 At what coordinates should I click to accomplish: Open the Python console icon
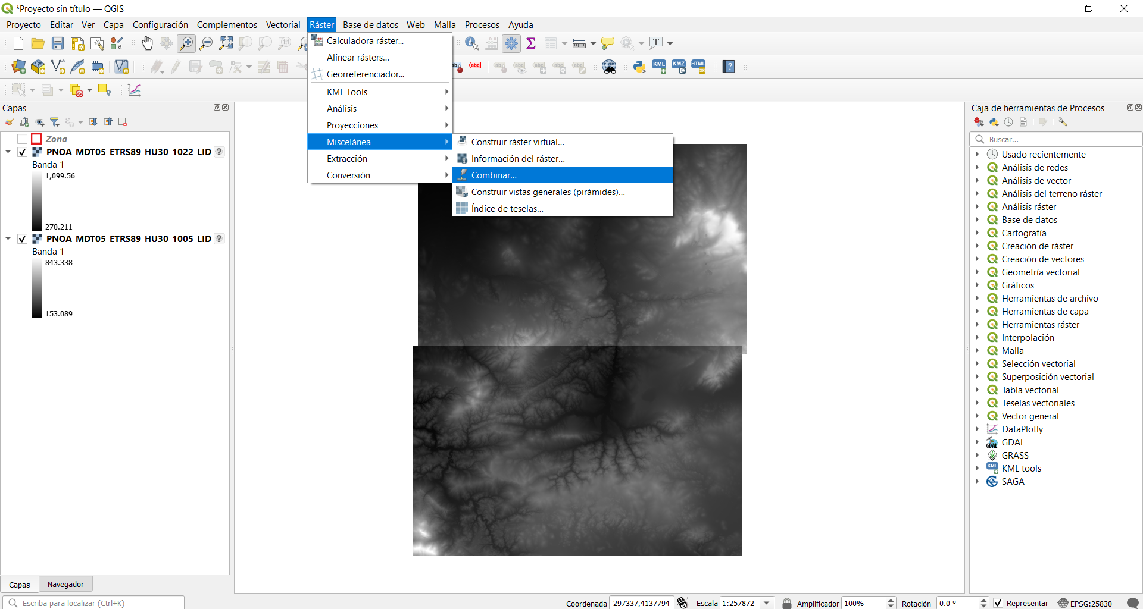tap(639, 67)
